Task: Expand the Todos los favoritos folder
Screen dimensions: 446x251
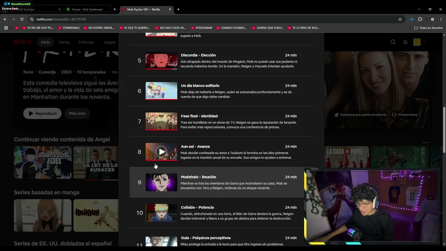Action: coord(429,28)
